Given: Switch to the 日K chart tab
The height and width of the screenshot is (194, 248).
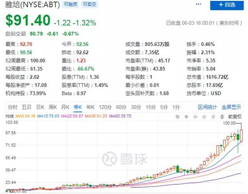Looking at the screenshot, I should tap(40, 107).
